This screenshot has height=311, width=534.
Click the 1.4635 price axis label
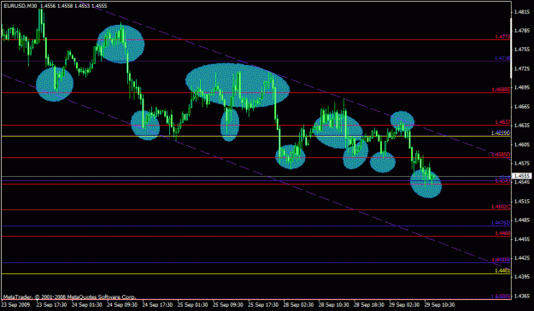522,126
